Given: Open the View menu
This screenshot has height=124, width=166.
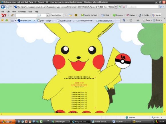Looking at the screenshot, I should 14,12.
